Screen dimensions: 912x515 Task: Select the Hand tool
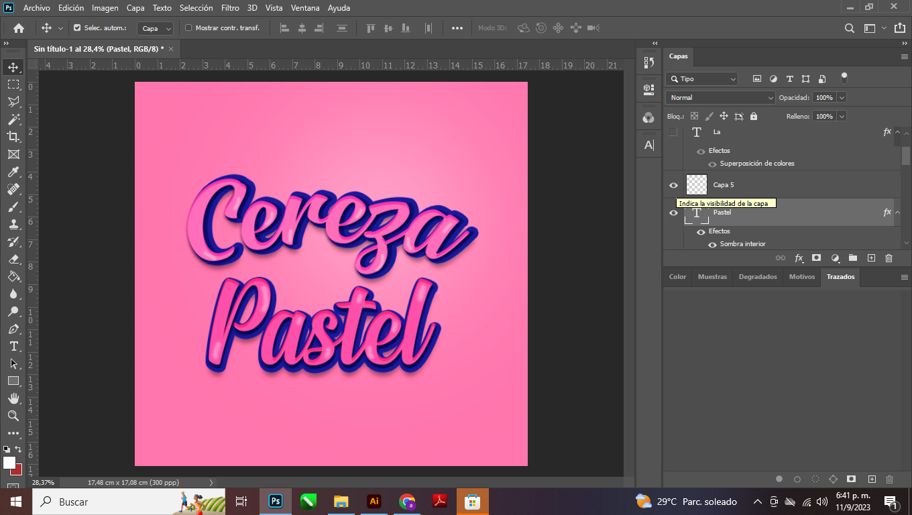(13, 398)
